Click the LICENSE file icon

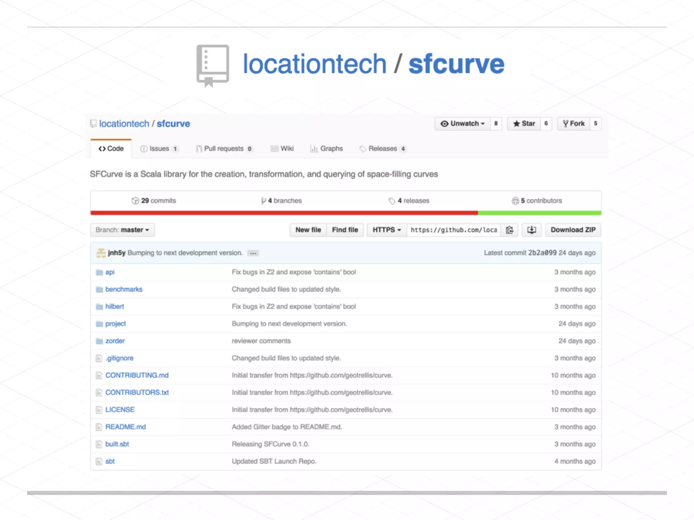(x=99, y=410)
